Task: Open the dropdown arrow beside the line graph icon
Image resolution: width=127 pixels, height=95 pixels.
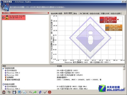Action: [27, 92]
